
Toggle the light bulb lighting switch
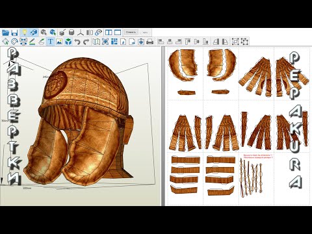[25, 32]
